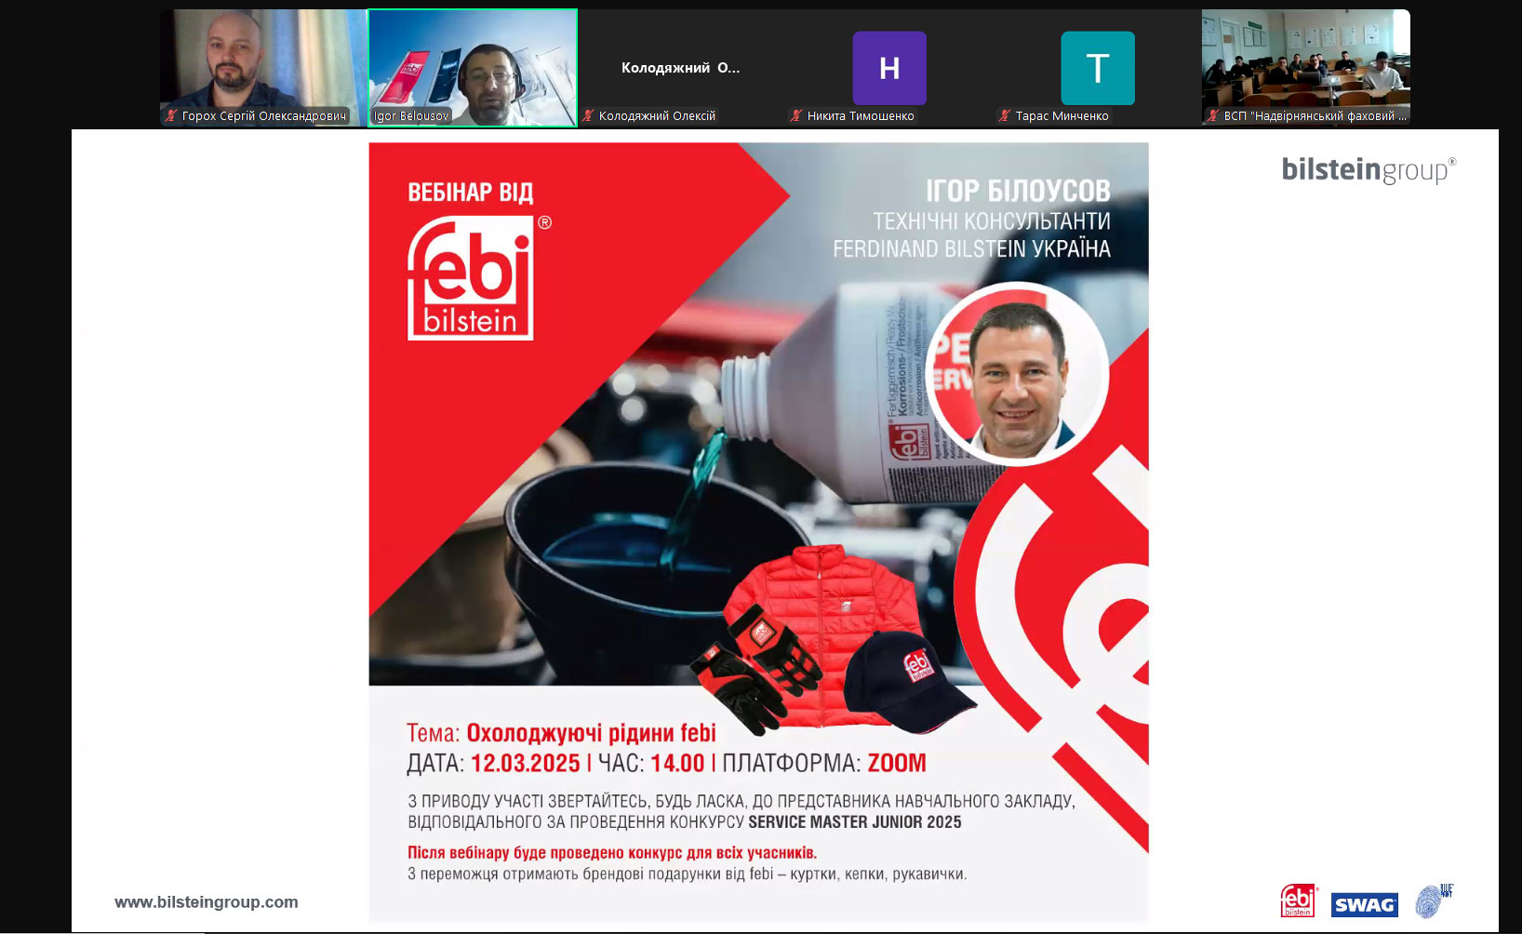Click the blue fingerprint logo in the slide footer
The width and height of the screenshot is (1522, 934).
(1433, 901)
